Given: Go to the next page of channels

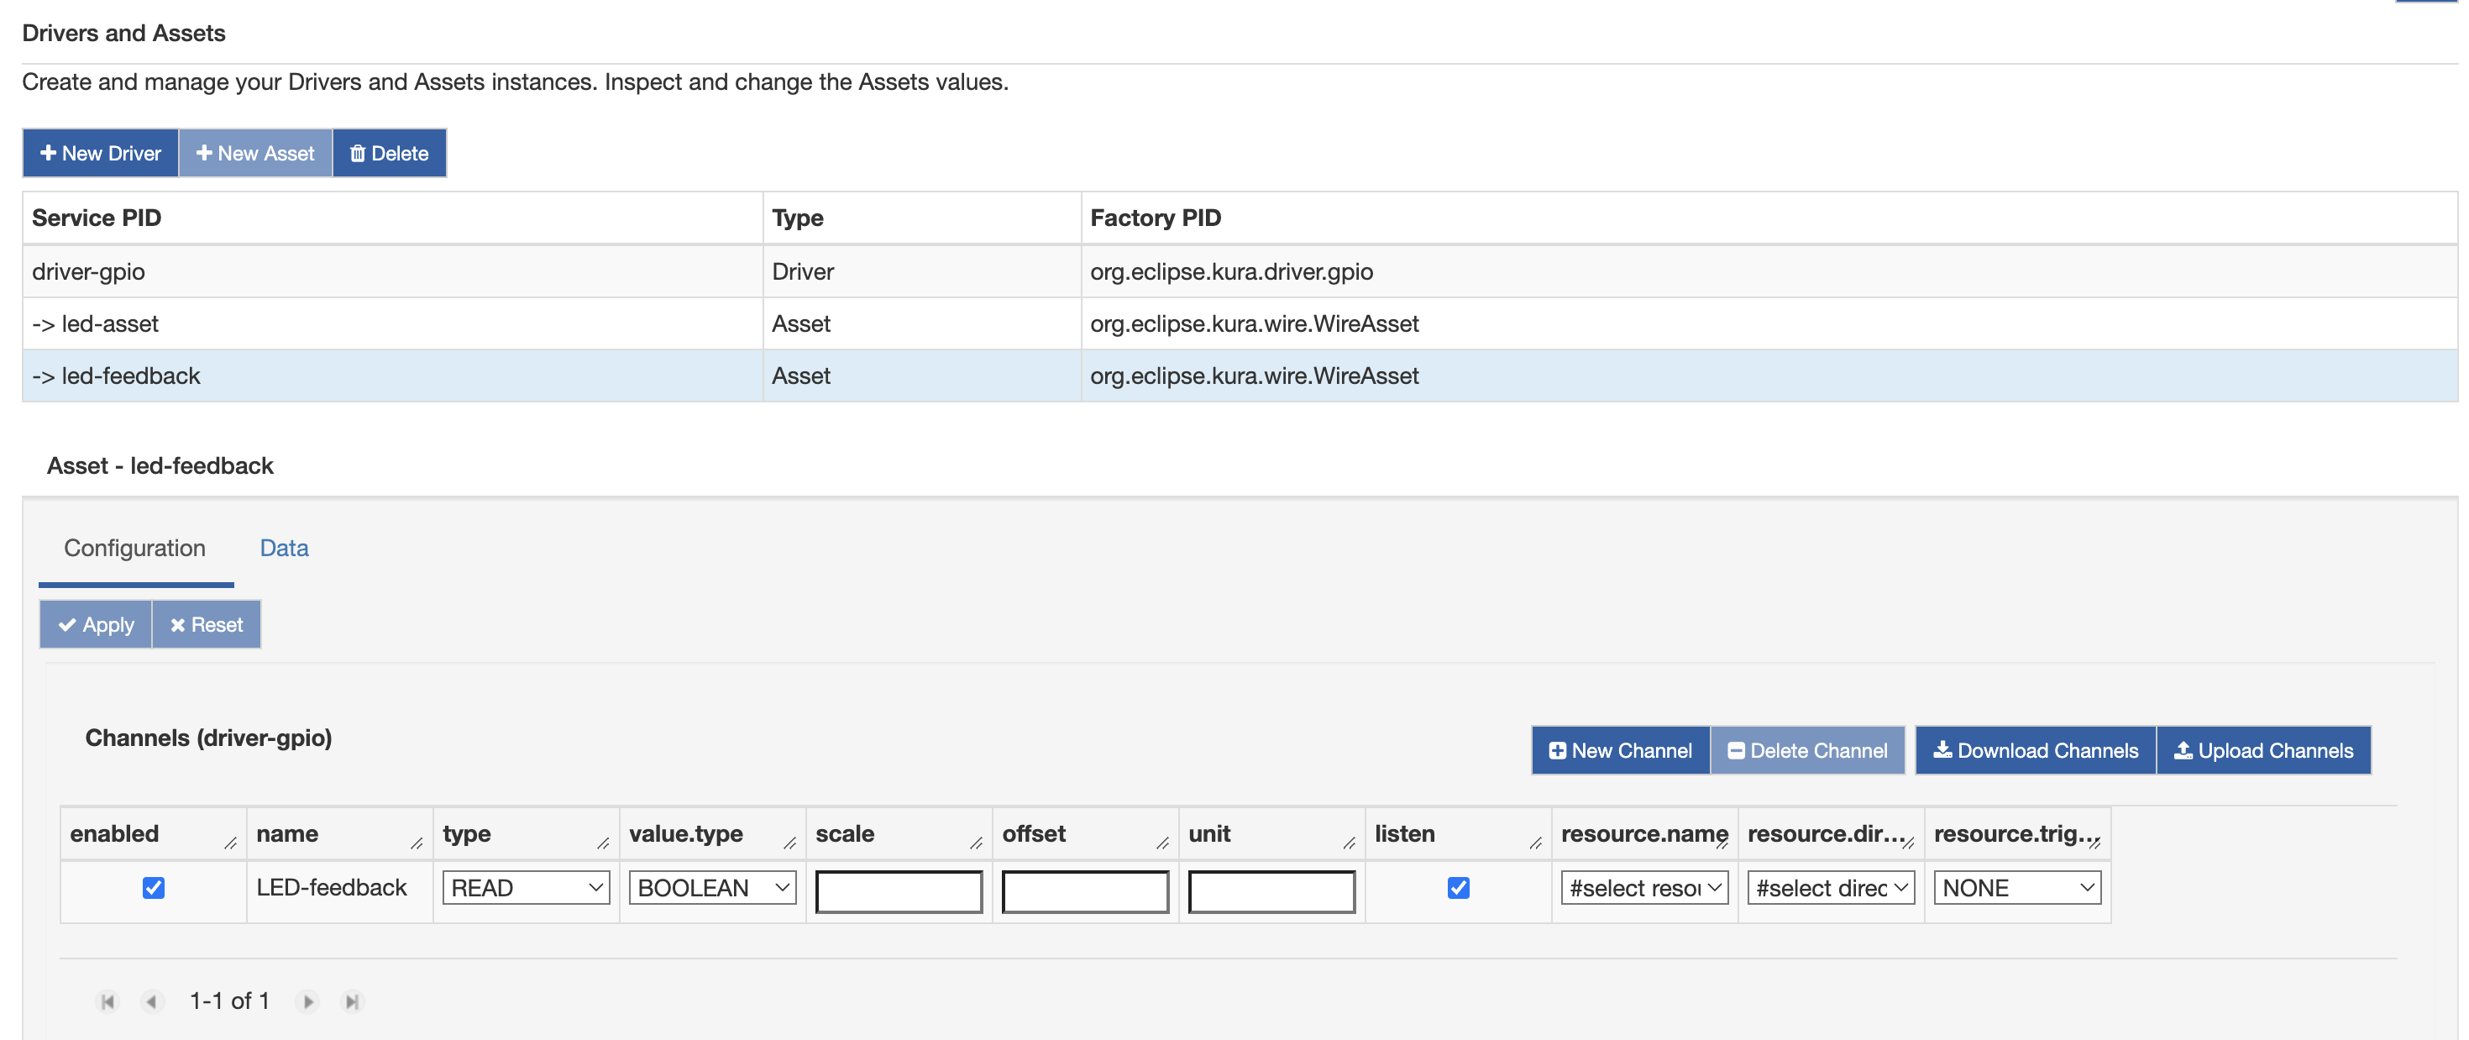Looking at the screenshot, I should pyautogui.click(x=307, y=1001).
